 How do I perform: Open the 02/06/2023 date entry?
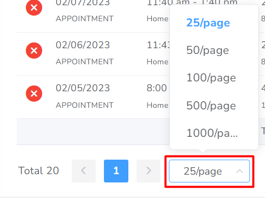point(83,45)
